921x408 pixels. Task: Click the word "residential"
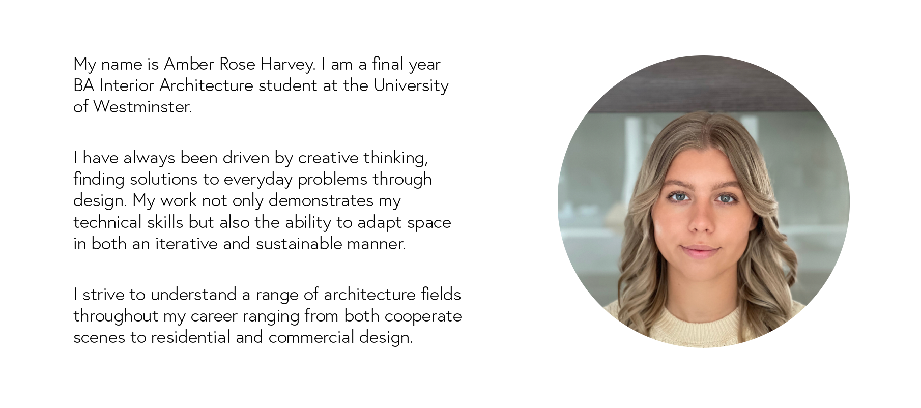pos(190,337)
